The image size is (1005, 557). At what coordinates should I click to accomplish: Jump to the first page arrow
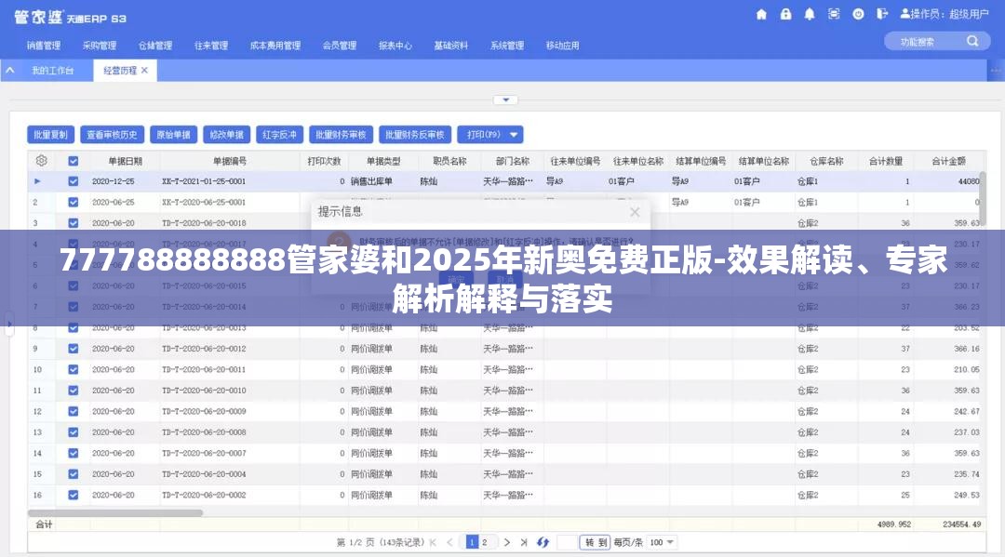click(x=434, y=542)
